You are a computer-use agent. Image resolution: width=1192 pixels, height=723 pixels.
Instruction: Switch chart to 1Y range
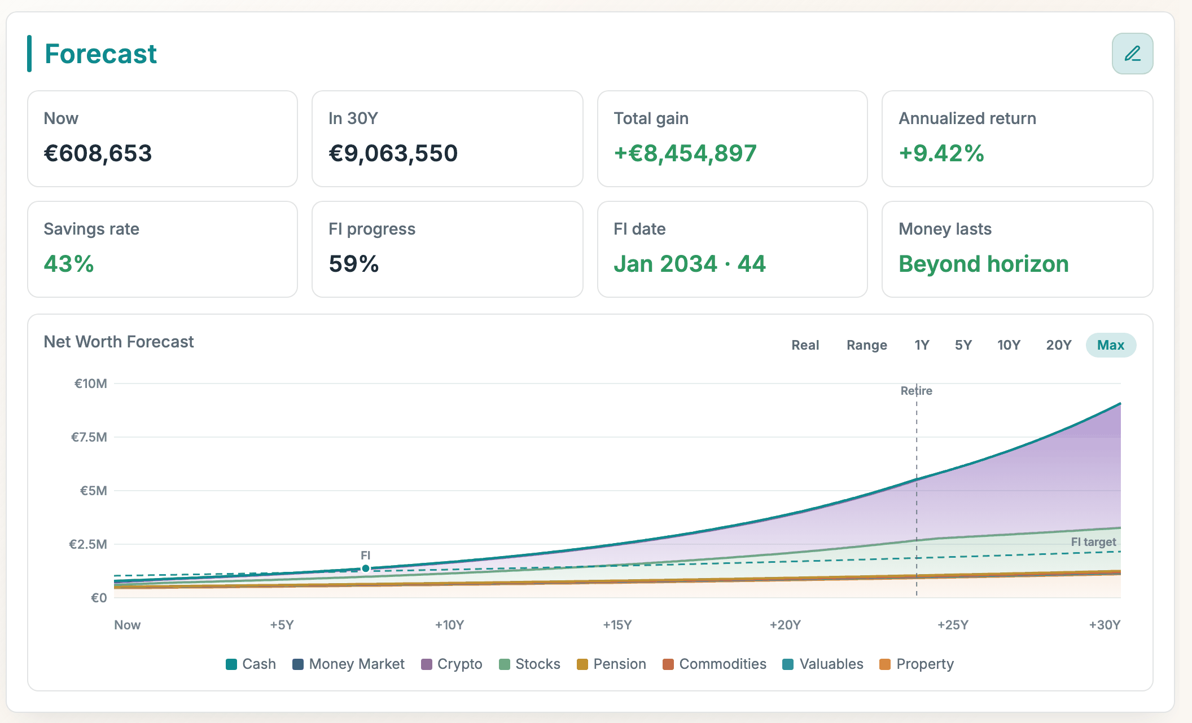click(x=922, y=345)
